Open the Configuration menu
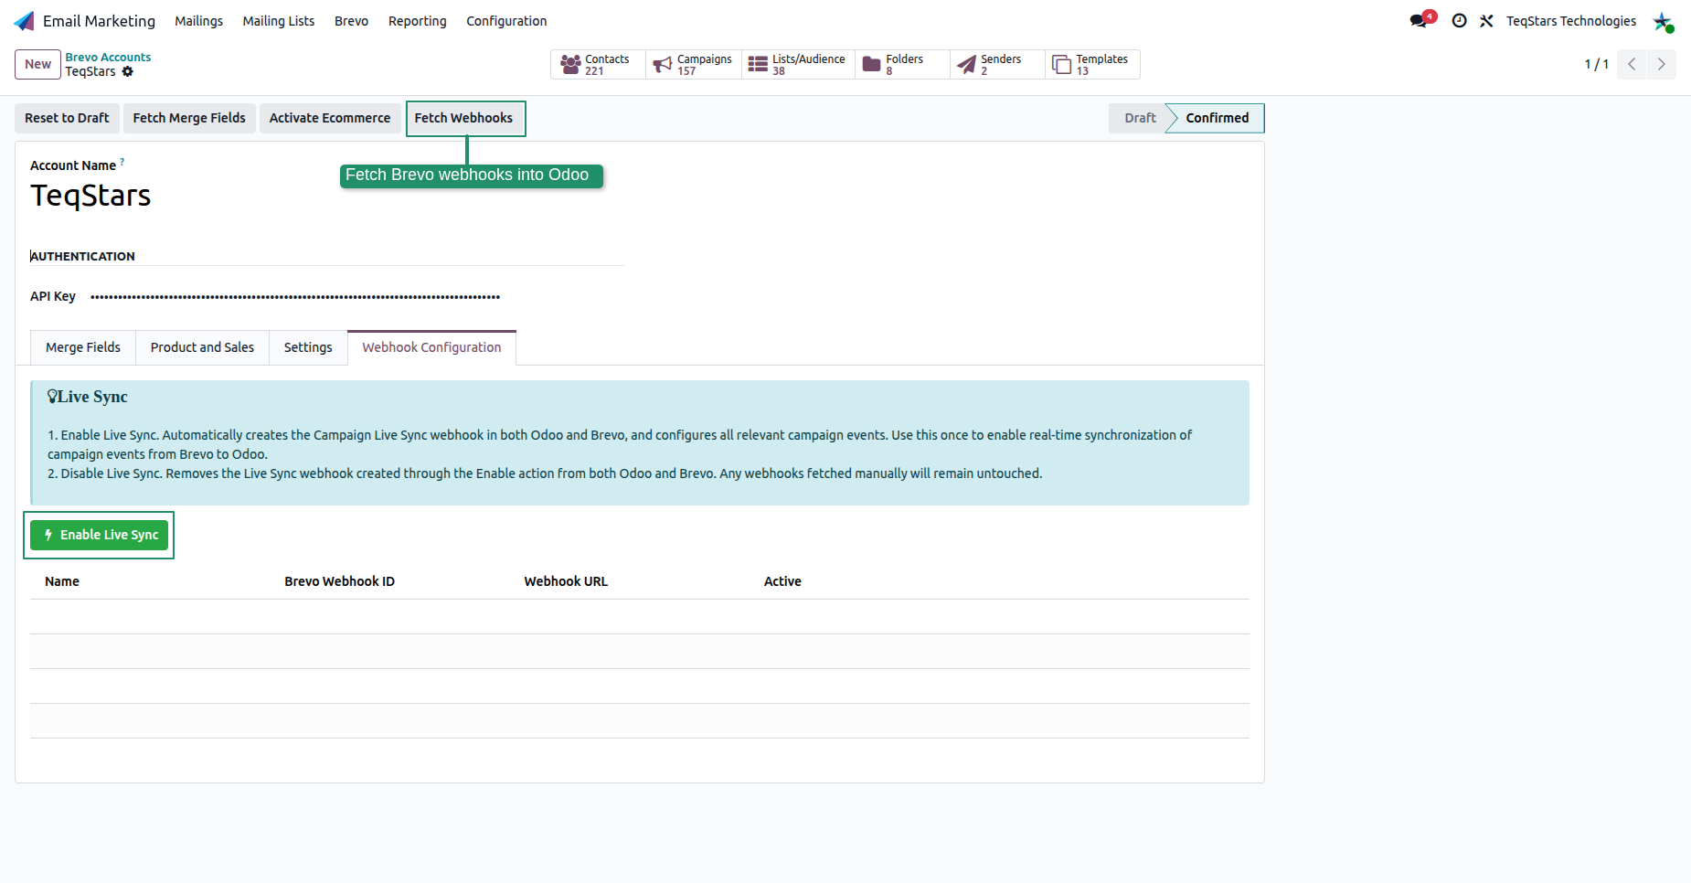This screenshot has height=883, width=1691. tap(506, 21)
